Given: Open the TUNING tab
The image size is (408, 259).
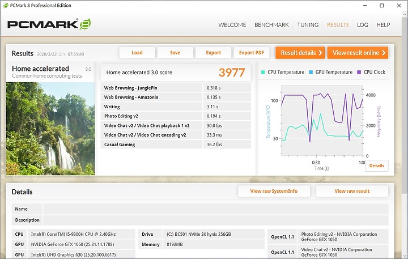Looking at the screenshot, I should (x=308, y=25).
